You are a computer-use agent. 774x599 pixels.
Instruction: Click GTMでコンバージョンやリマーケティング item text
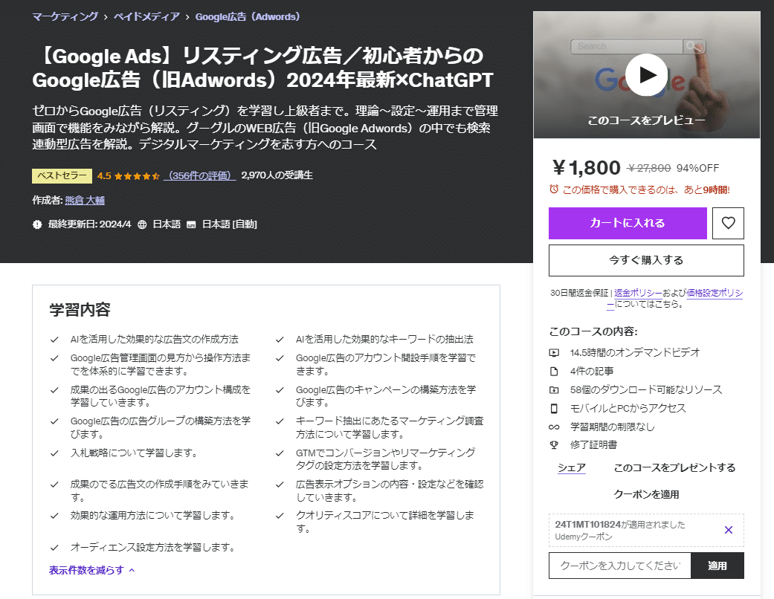pos(386,459)
